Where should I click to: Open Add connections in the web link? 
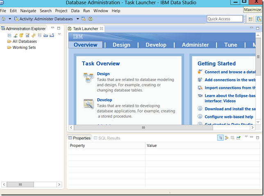[230, 80]
